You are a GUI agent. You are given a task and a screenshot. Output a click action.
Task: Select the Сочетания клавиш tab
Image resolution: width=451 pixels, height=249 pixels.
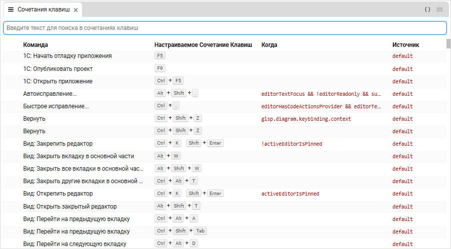click(x=43, y=9)
